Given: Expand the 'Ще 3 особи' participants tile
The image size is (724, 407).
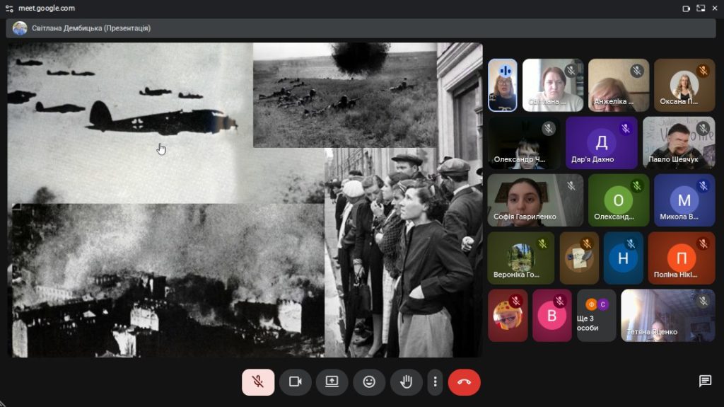Looking at the screenshot, I should (597, 315).
